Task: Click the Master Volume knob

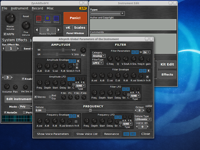Action: (10, 18)
